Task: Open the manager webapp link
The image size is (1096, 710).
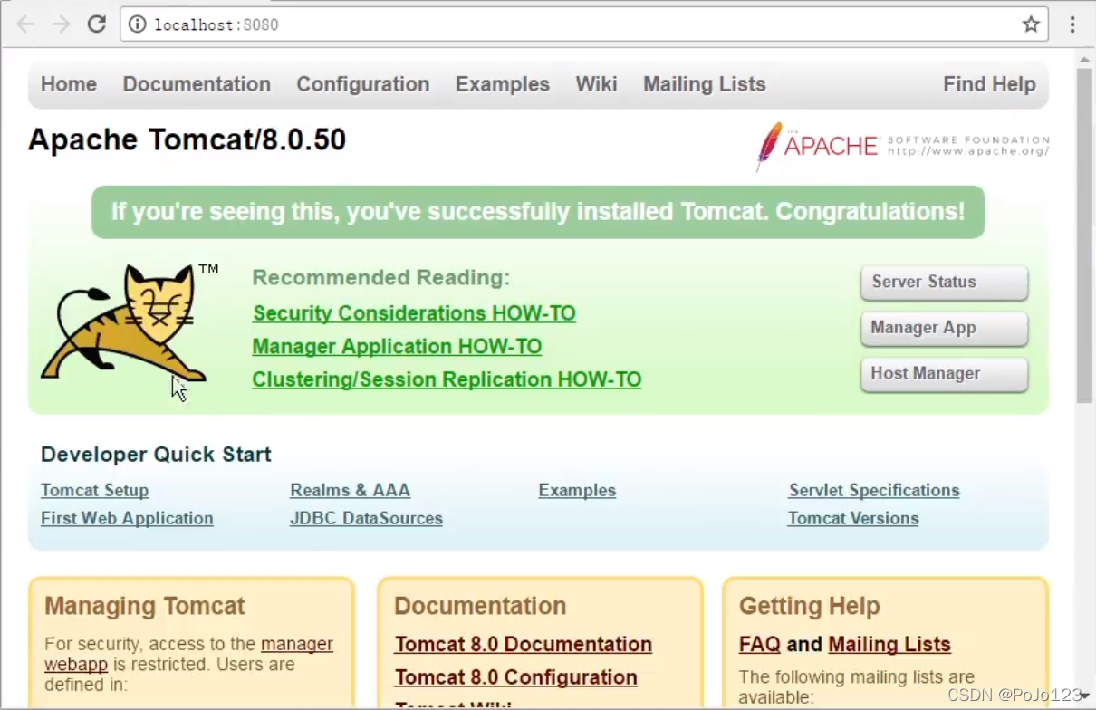Action: pyautogui.click(x=297, y=644)
